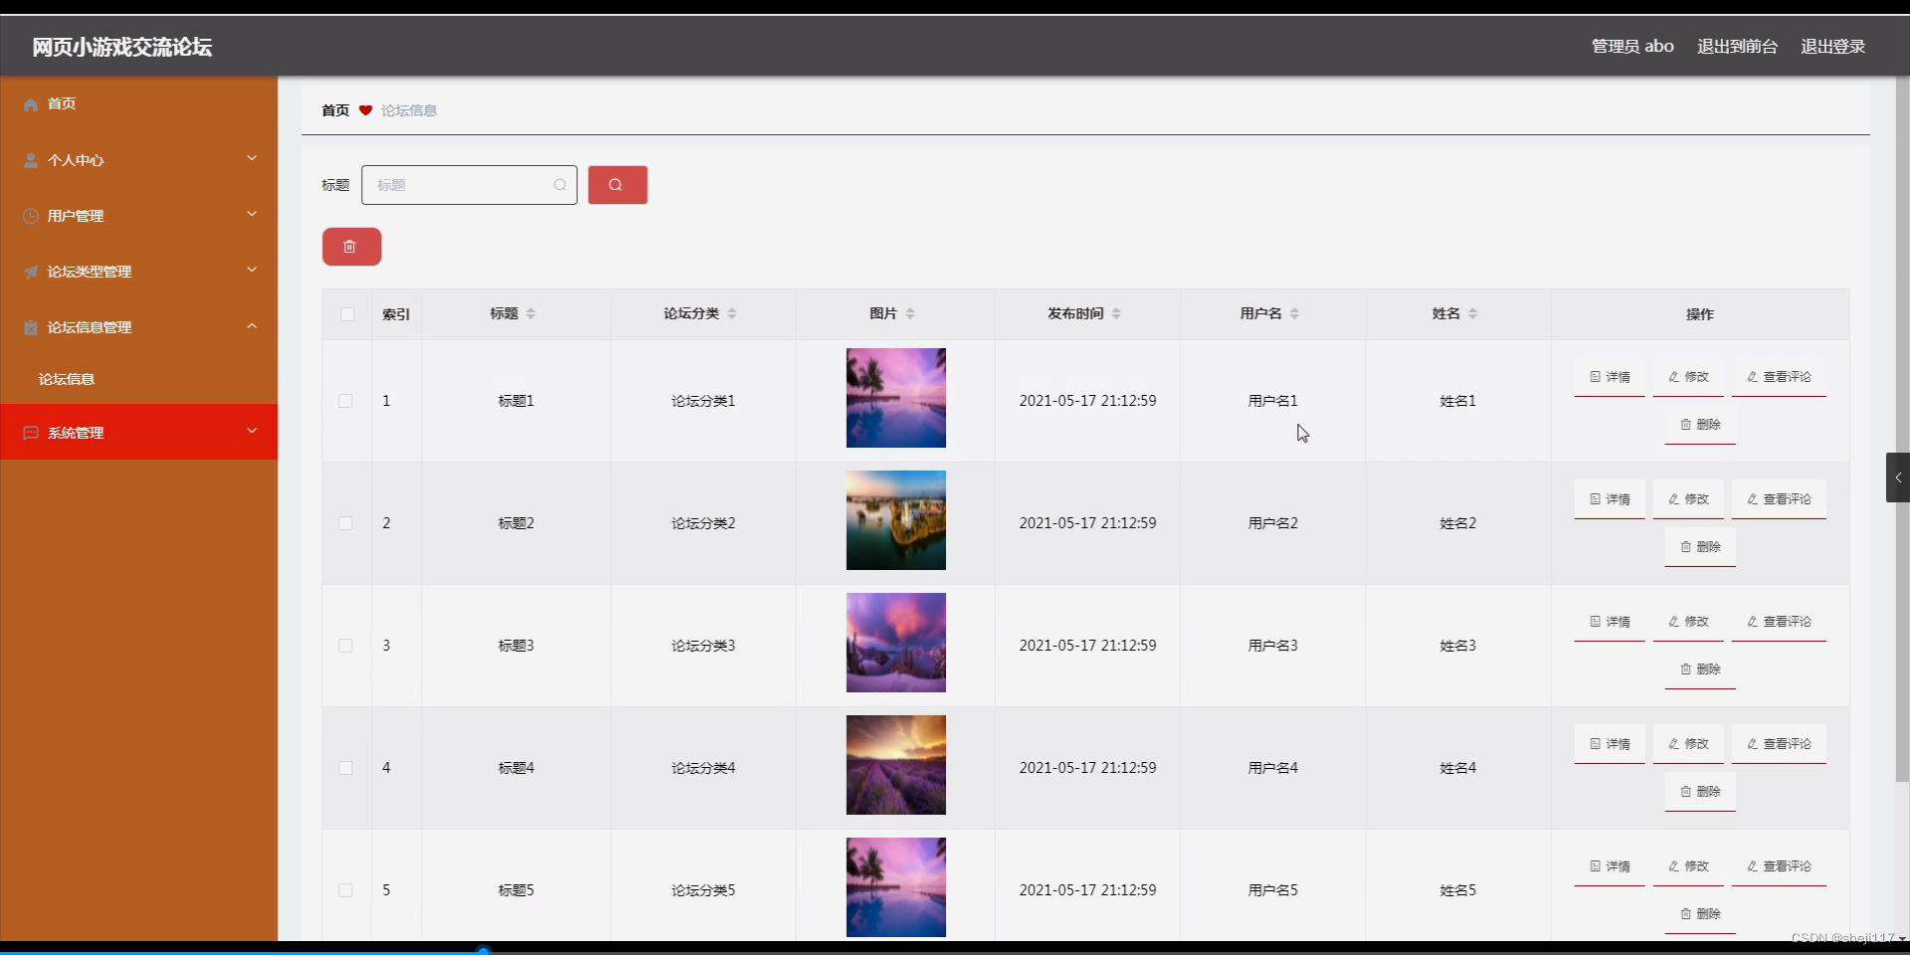Sort by 用户名 column arrows
This screenshot has width=1910, height=955.
click(1294, 313)
